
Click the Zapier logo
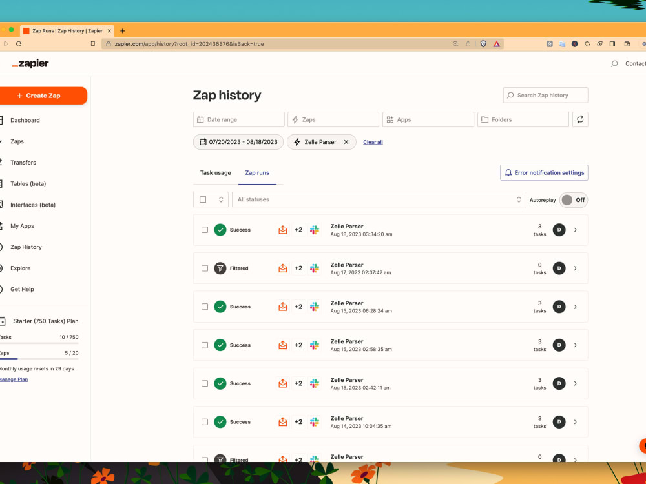(x=30, y=63)
